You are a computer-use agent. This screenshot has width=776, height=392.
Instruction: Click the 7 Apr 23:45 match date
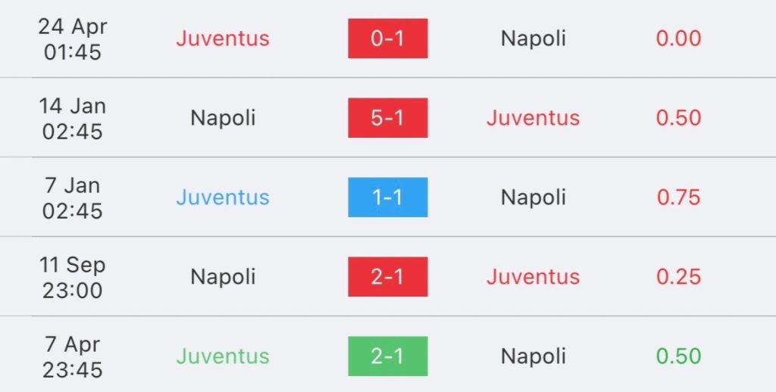pos(73,356)
